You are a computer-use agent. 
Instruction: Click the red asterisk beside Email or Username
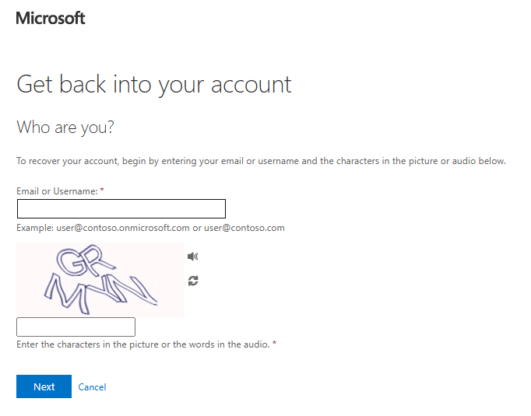(102, 190)
